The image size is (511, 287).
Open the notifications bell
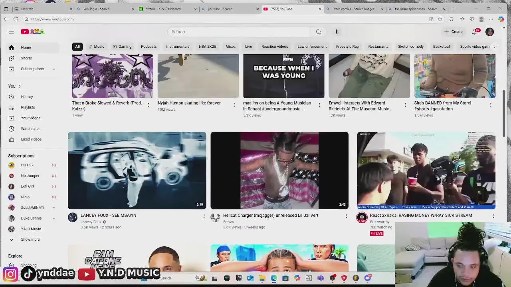[x=474, y=31]
